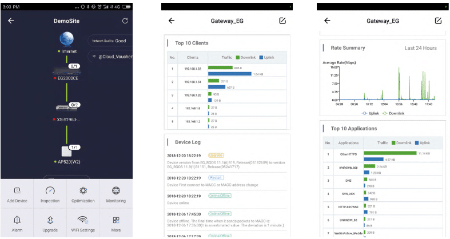Screen dimensions: 450x239
Task: Toggle Downlink series in Rate Summary chart
Action: [393, 113]
